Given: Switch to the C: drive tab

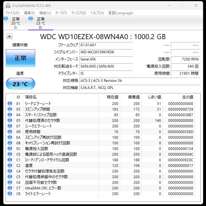Looking at the screenshot, I should tap(15, 23).
